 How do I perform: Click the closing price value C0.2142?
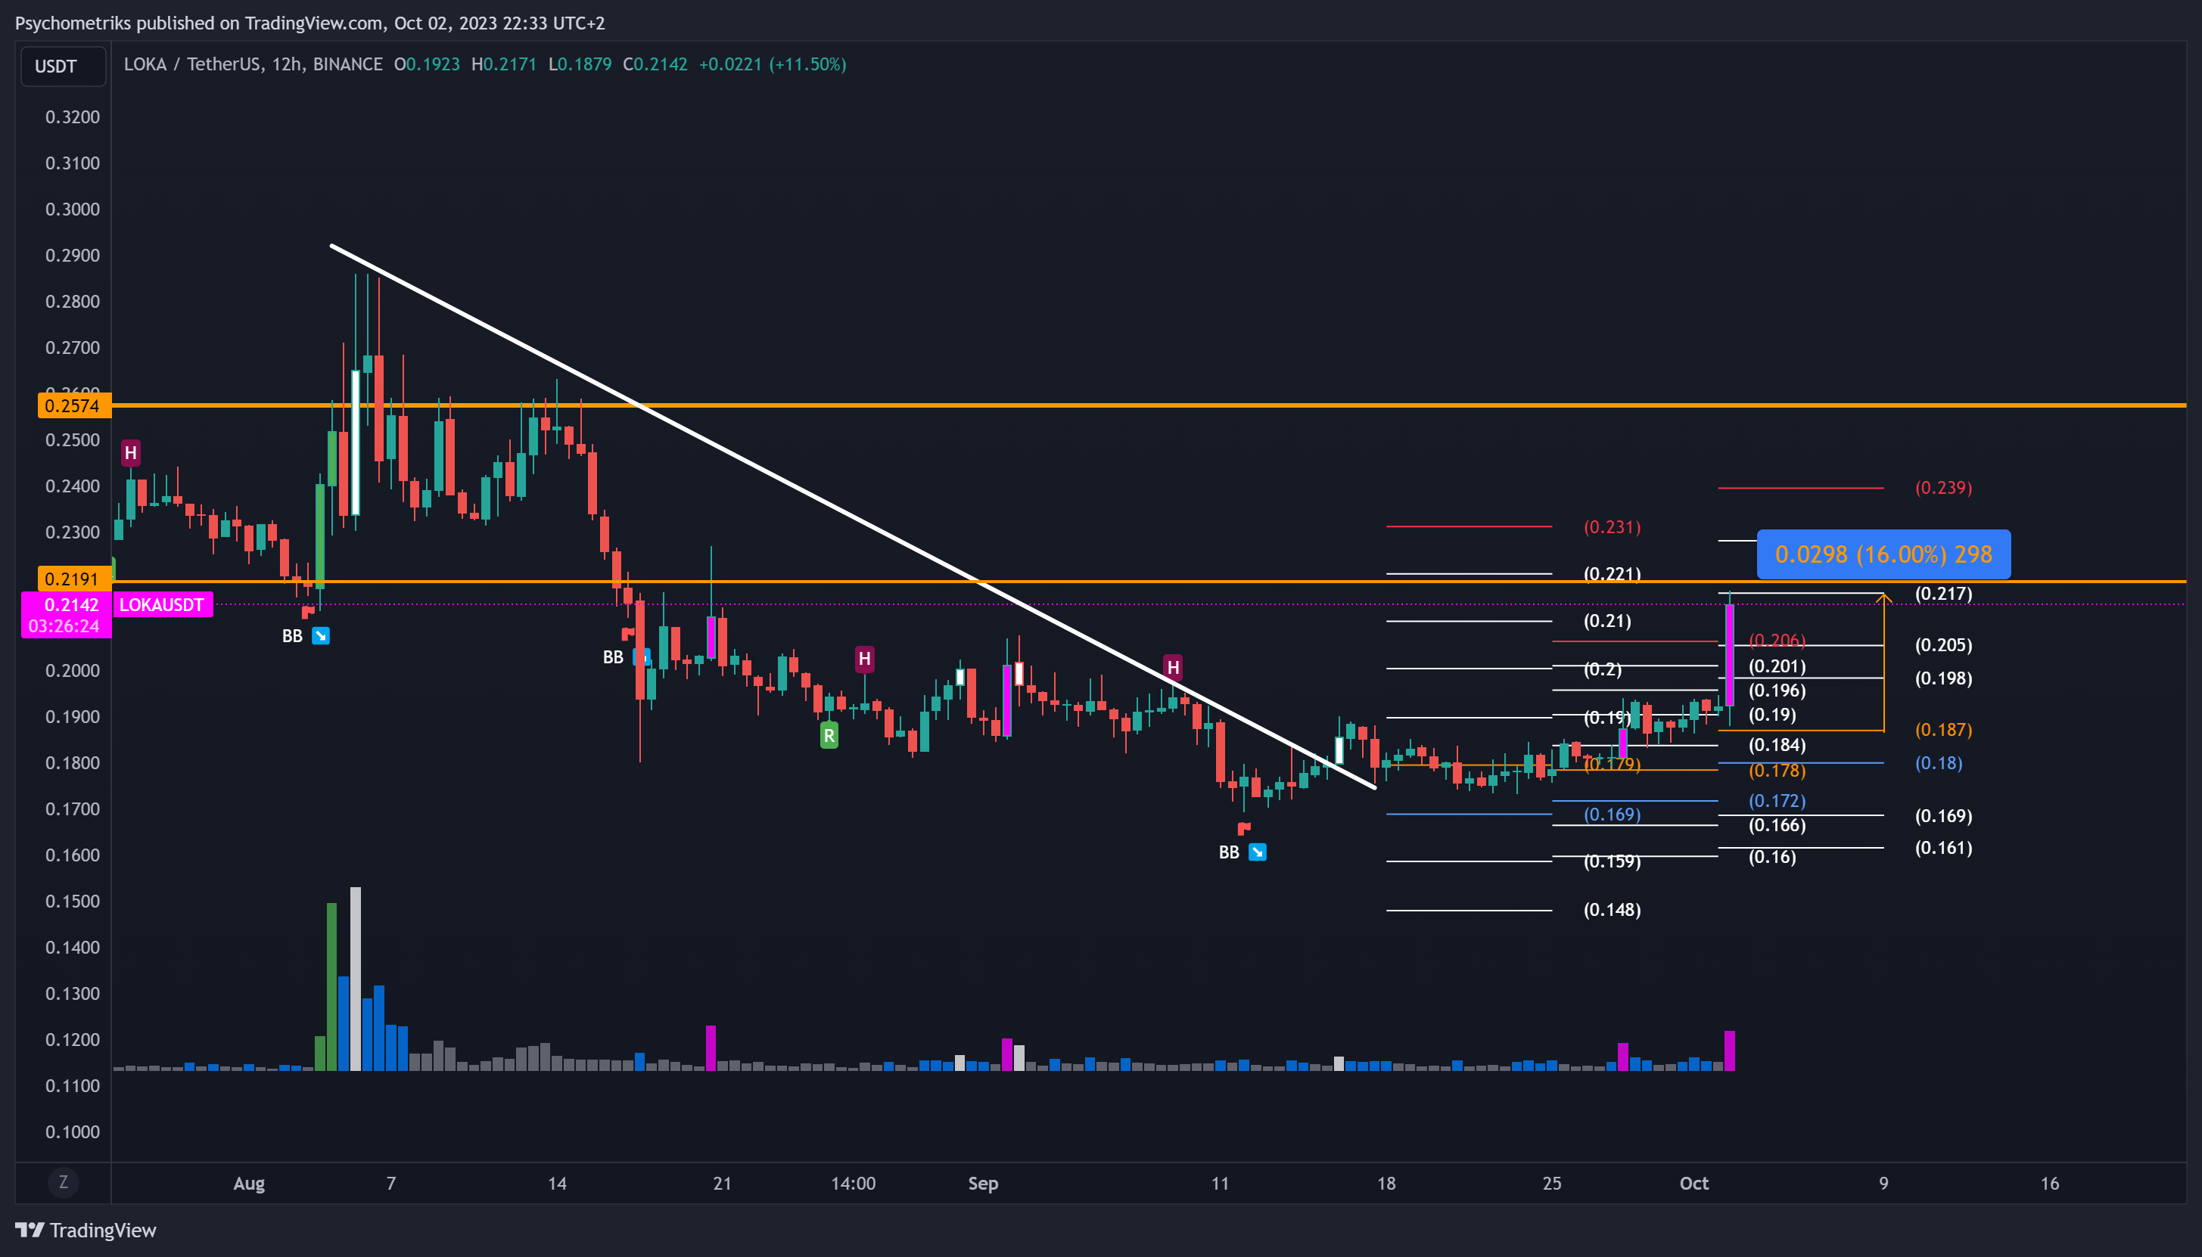(655, 64)
